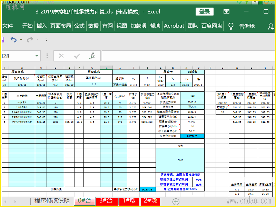Screen dimensions: 276x207
Task: Click the cell with value 2403.318
Action: click(x=148, y=122)
